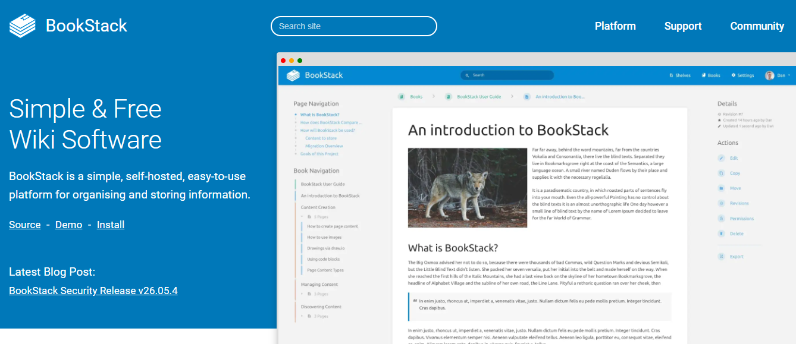Click 'BookStack User Guide' in Book Navigation

323,184
